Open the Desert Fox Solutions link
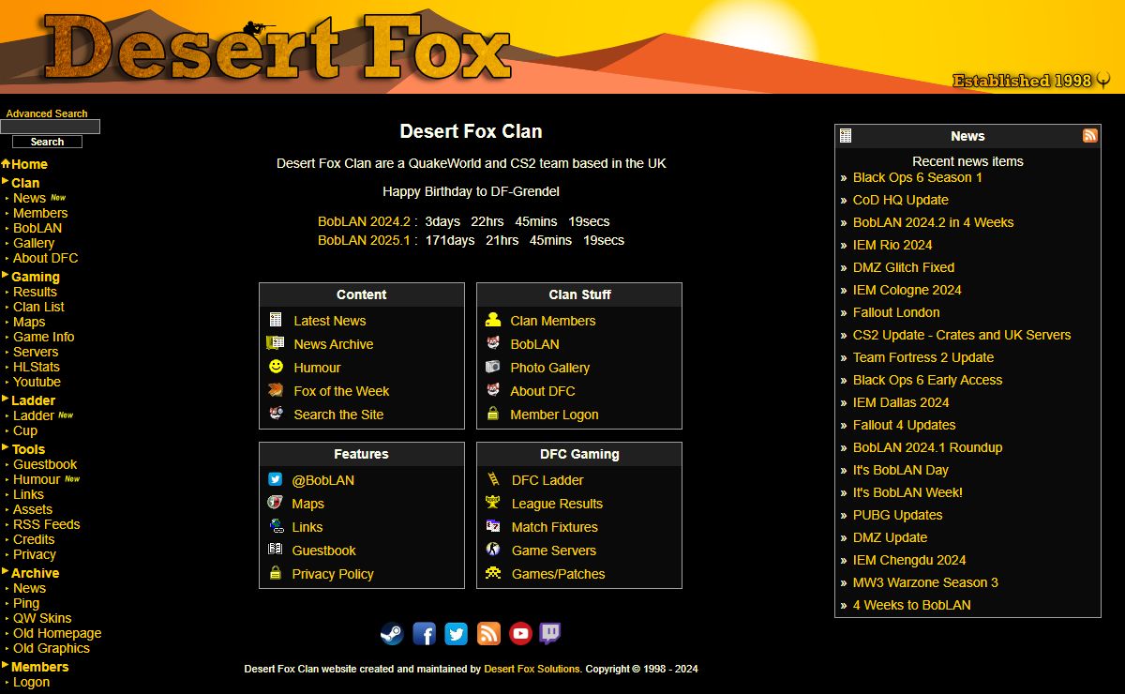 pos(532,670)
